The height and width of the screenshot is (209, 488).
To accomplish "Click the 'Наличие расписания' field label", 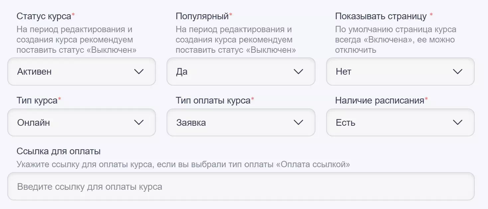I will [x=379, y=100].
